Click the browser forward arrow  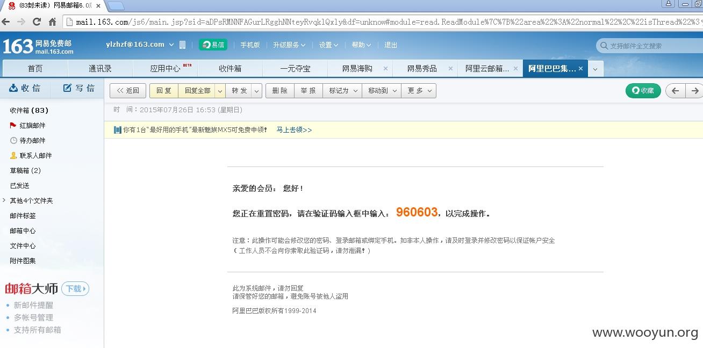pyautogui.click(x=21, y=22)
